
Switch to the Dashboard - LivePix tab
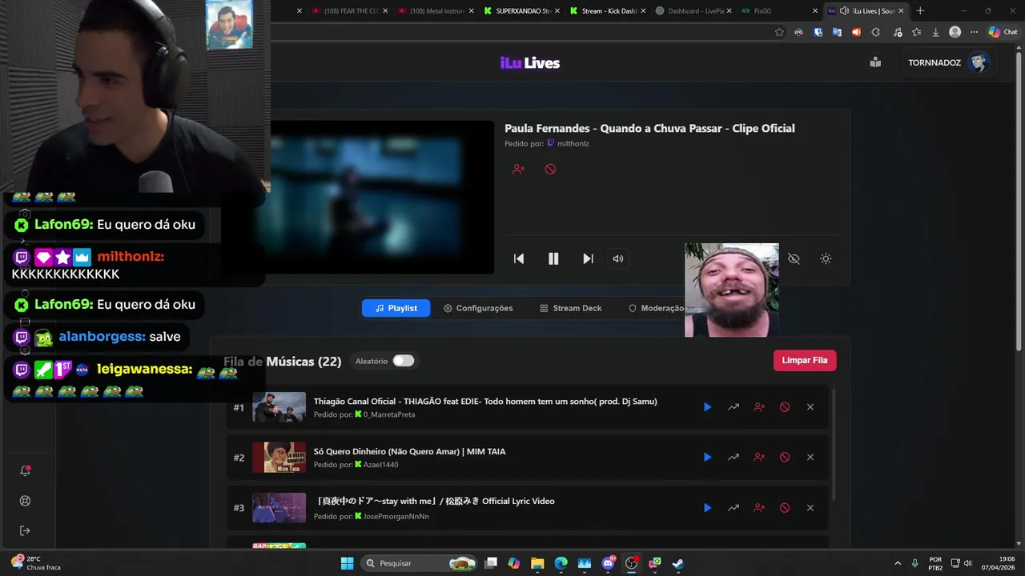(692, 11)
